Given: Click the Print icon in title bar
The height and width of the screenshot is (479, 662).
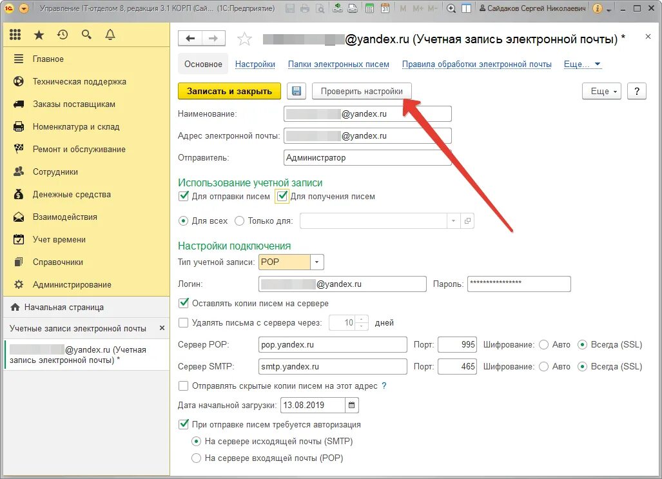Looking at the screenshot, I should [x=305, y=8].
